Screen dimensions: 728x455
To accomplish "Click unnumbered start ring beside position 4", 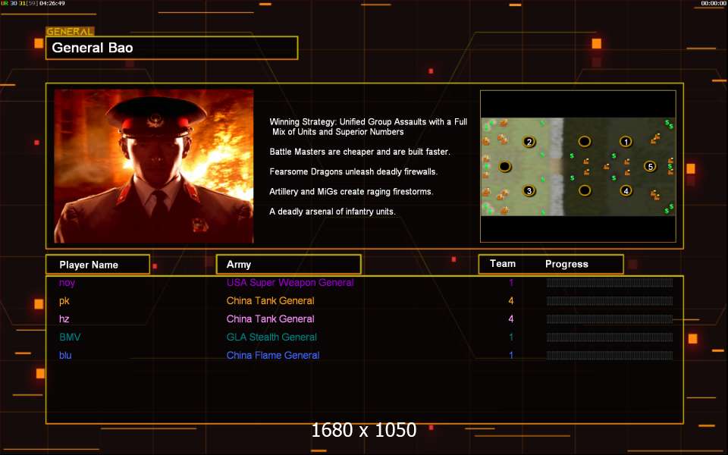I will [x=584, y=190].
